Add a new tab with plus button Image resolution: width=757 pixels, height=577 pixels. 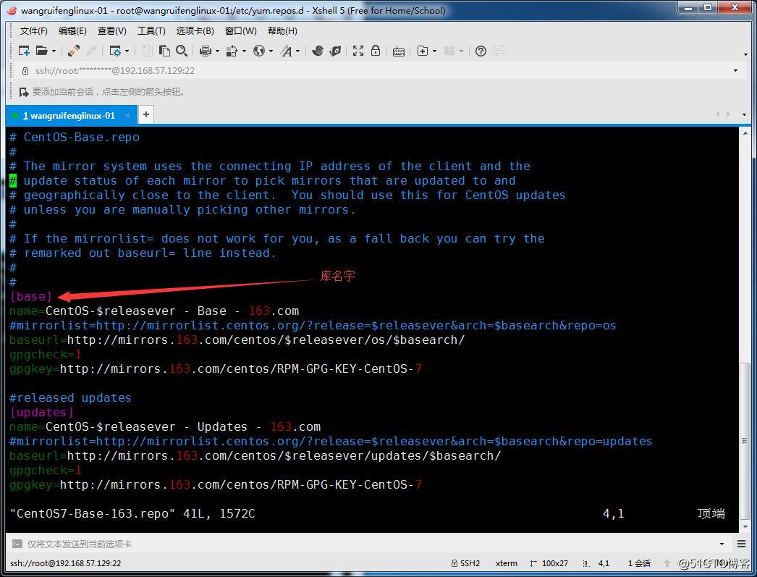(x=145, y=115)
